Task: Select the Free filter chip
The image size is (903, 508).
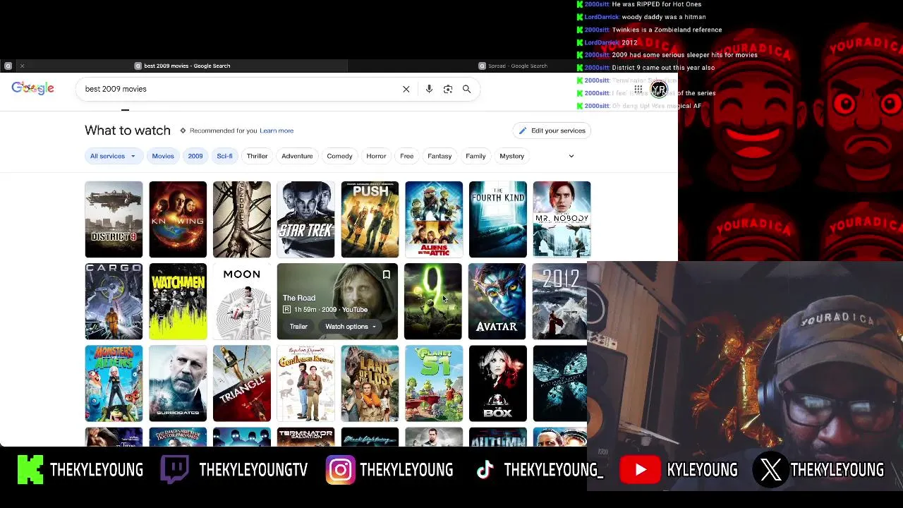Action: pyautogui.click(x=407, y=156)
